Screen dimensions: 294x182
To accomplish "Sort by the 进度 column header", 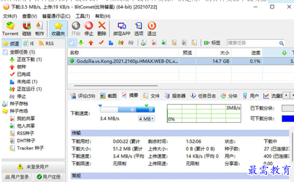I will [x=247, y=53].
